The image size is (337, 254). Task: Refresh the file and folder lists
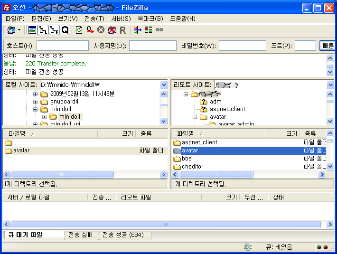click(x=79, y=30)
